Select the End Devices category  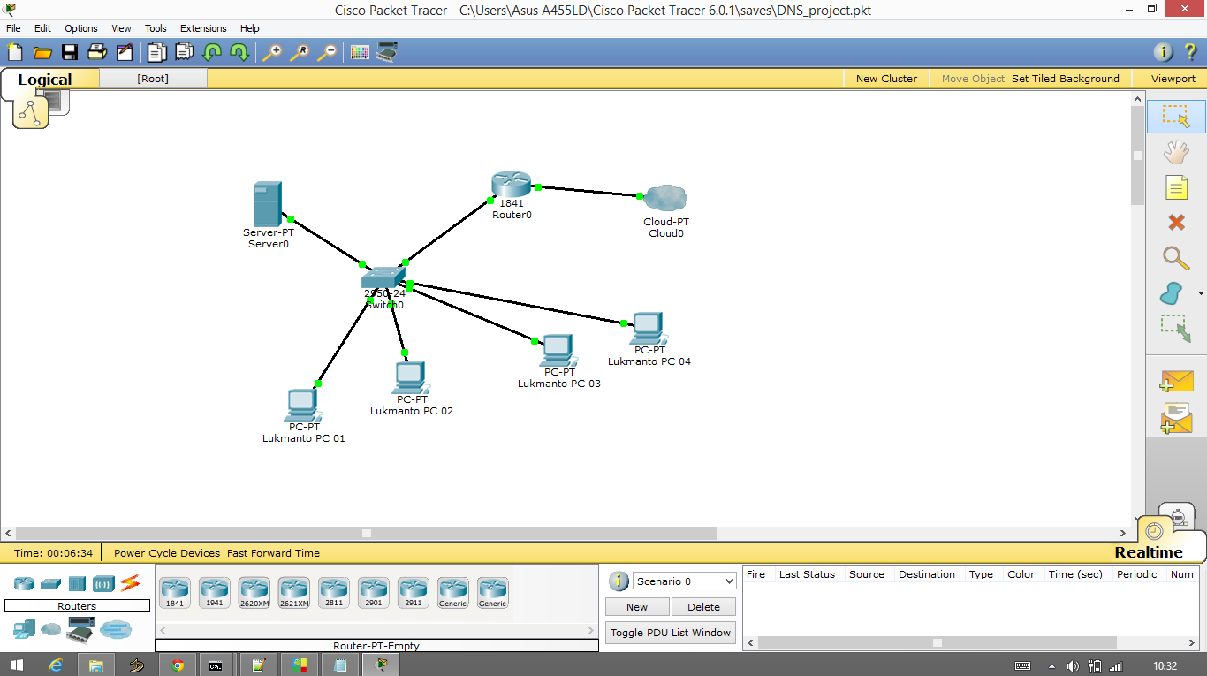point(24,629)
